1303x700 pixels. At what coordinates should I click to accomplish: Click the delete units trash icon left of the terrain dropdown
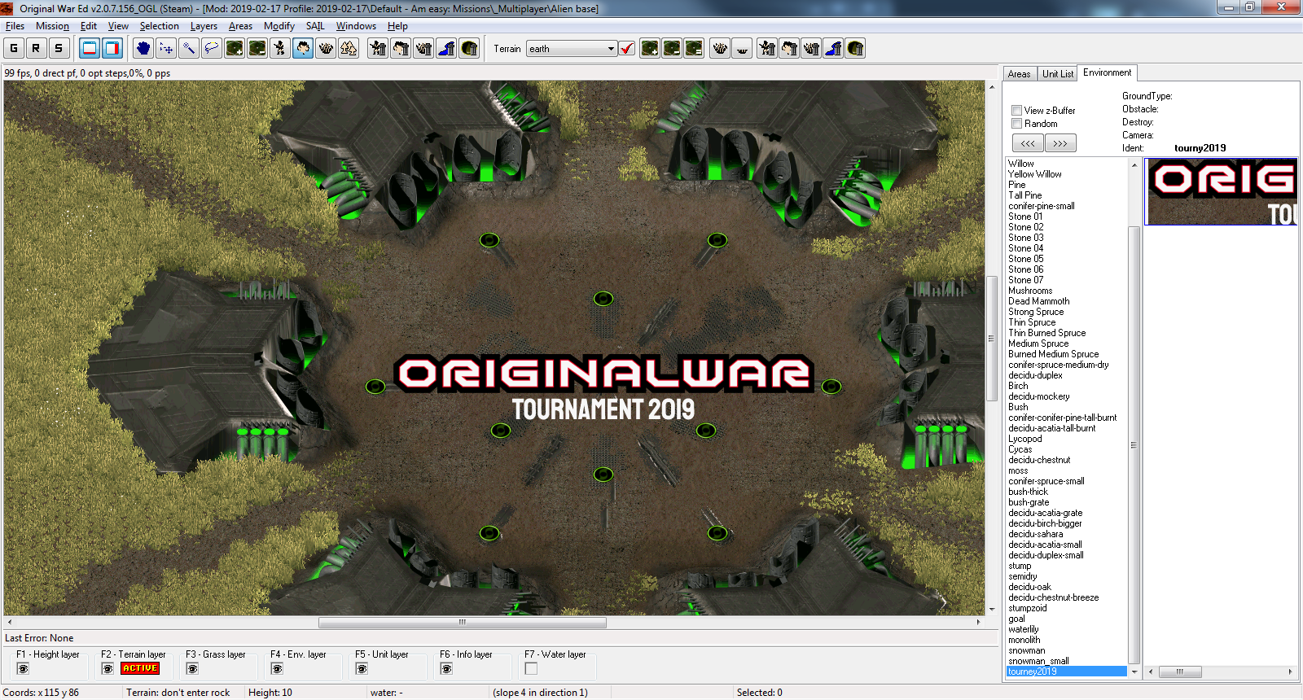pyautogui.click(x=378, y=48)
